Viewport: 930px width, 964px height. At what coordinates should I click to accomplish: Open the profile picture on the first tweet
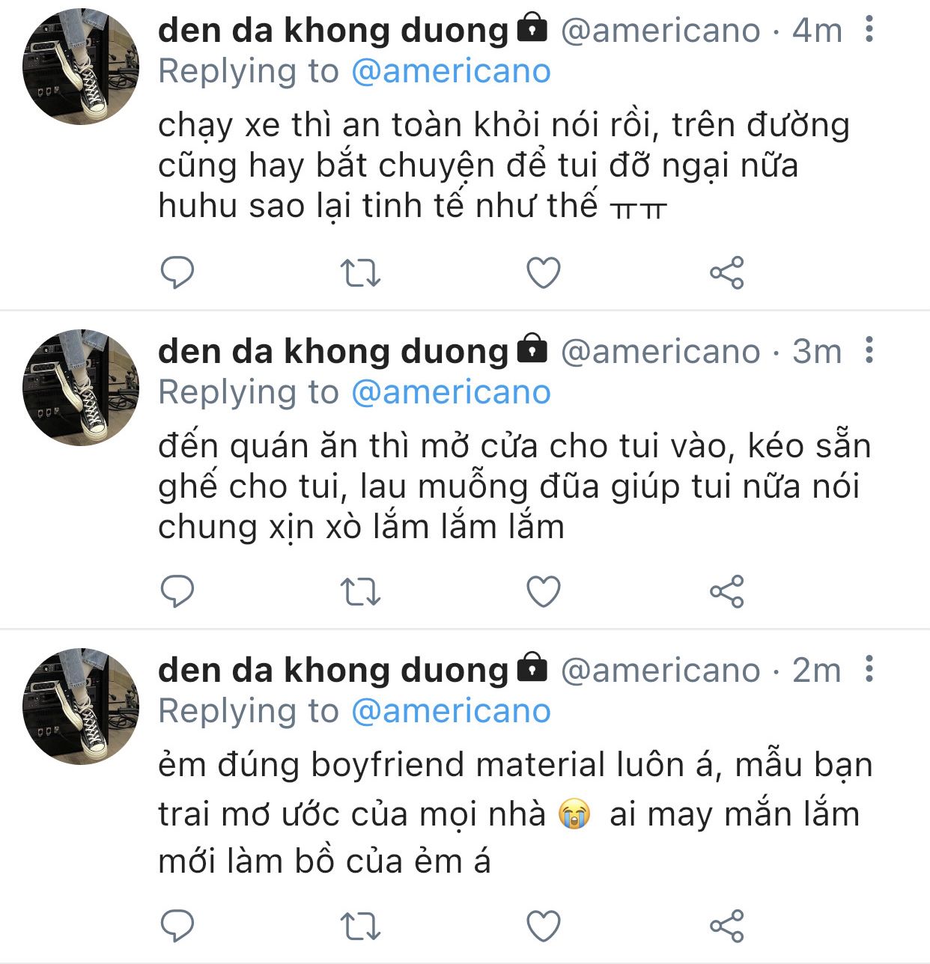pos(81,66)
